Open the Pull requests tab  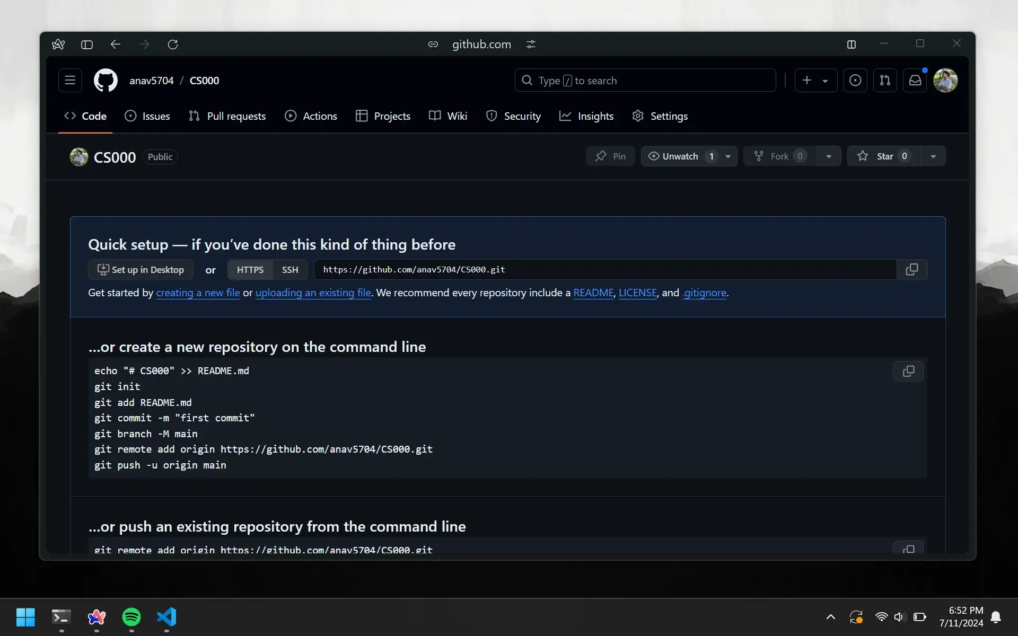coord(227,116)
